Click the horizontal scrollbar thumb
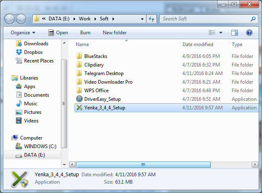 (x=143, y=165)
